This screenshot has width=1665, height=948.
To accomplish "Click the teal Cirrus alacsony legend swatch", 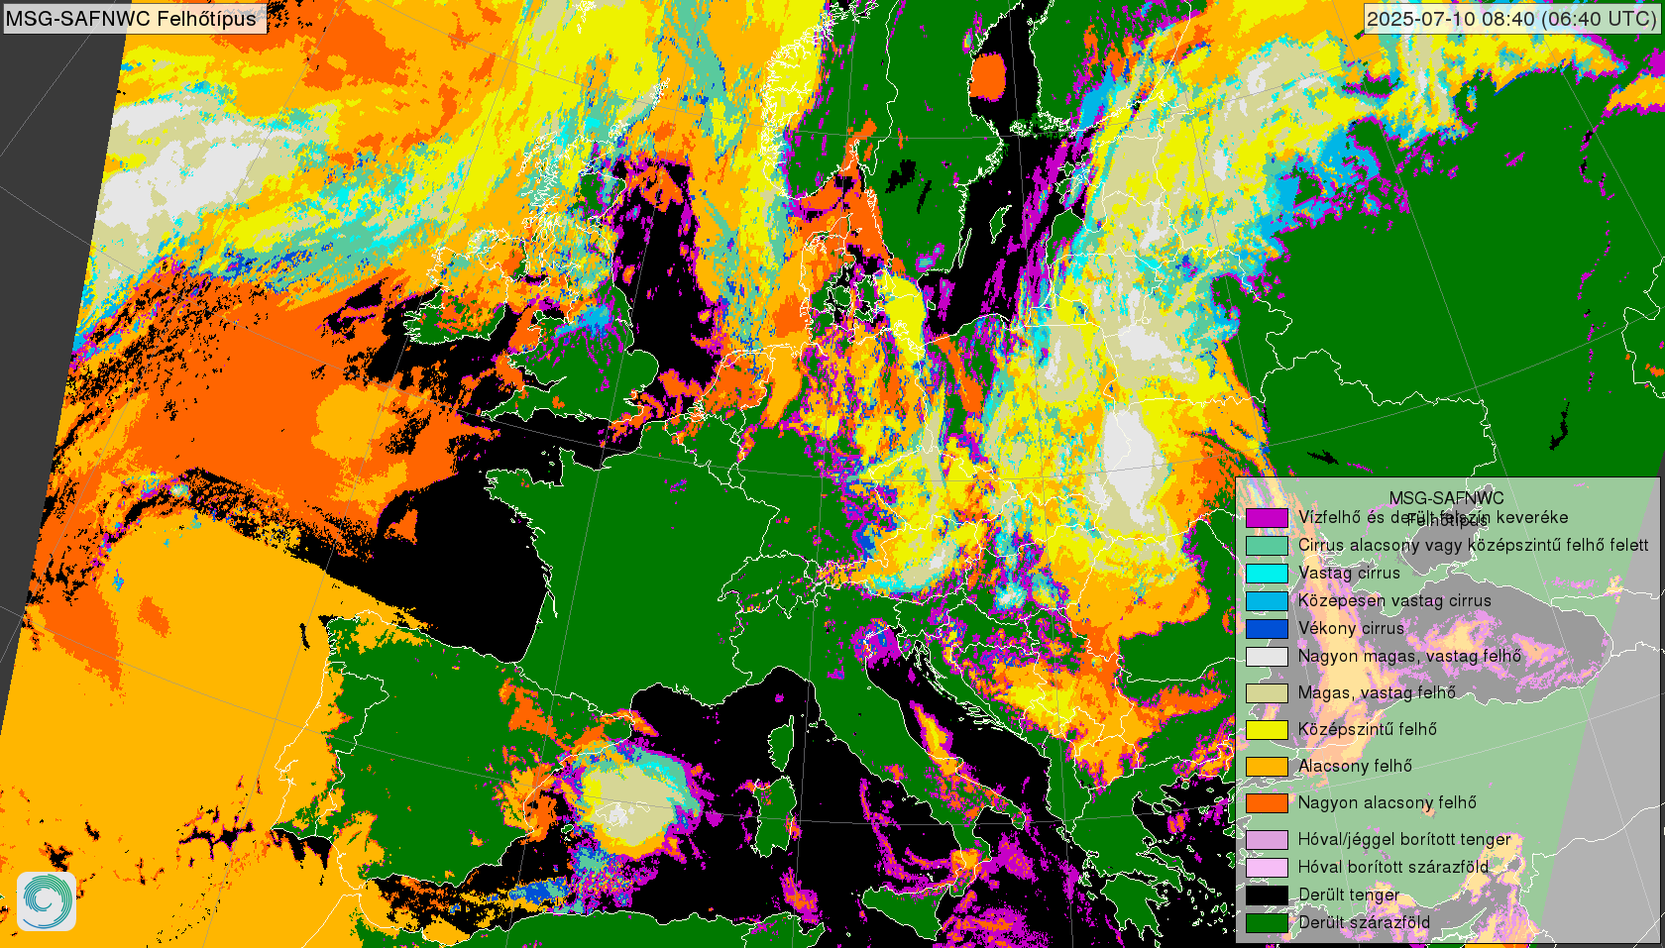I will (1267, 546).
